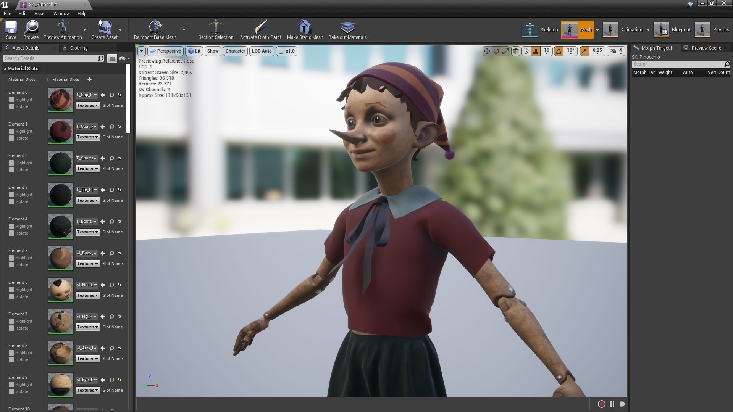
Task: Click in the Search Details field
Action: click(x=50, y=58)
